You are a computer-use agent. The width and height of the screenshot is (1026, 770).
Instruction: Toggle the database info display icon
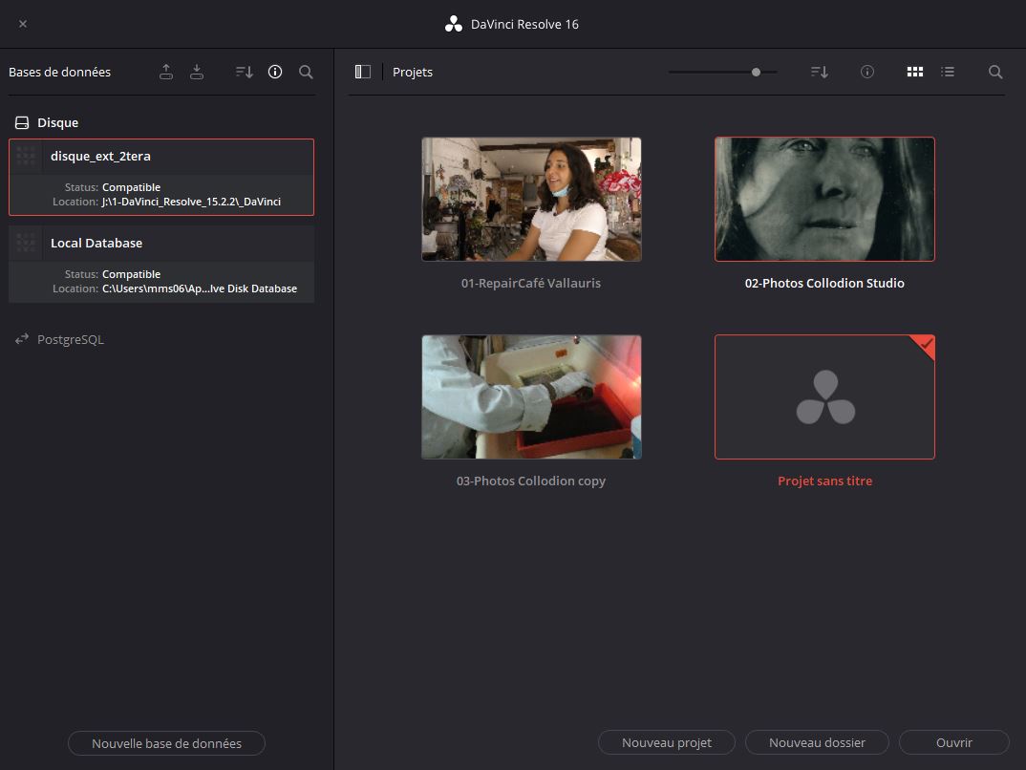coord(275,72)
